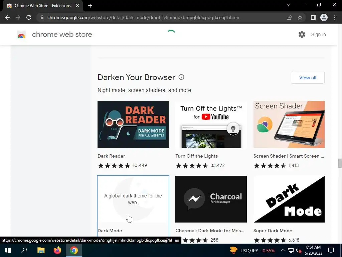Open network status tray icon
The height and width of the screenshot is (257, 342).
[x=291, y=250]
